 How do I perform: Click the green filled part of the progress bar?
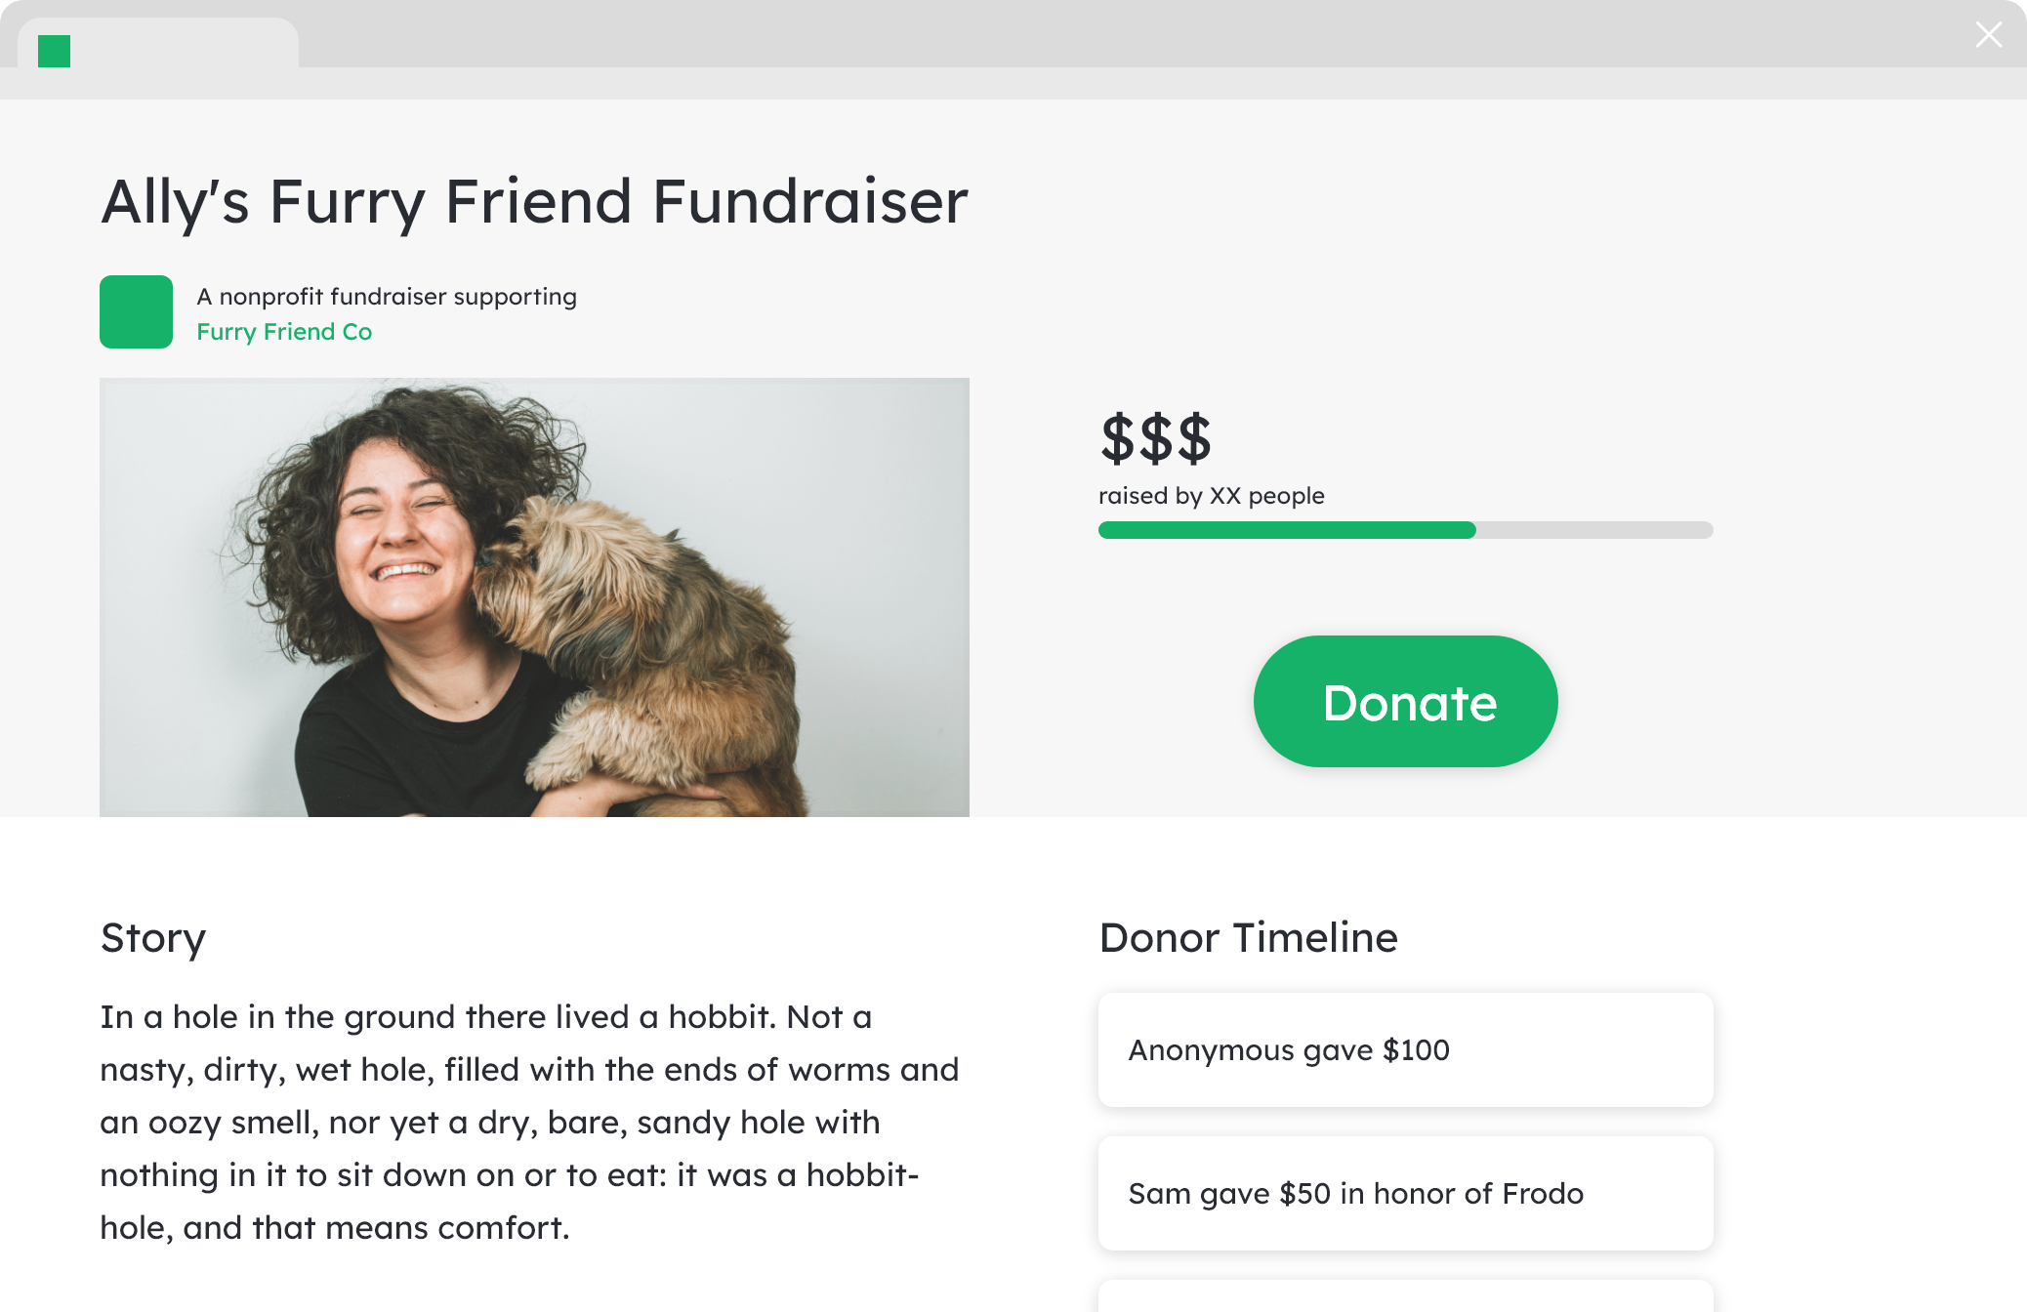pos(1286,530)
